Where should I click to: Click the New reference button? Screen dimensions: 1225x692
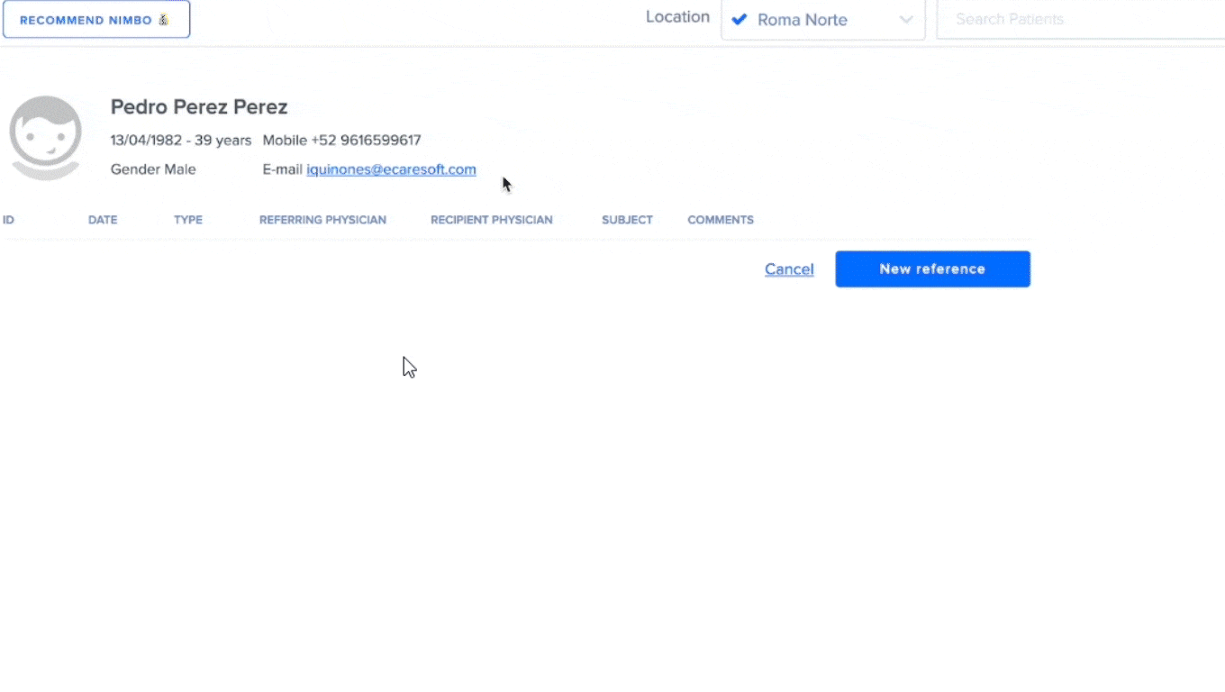pos(932,269)
